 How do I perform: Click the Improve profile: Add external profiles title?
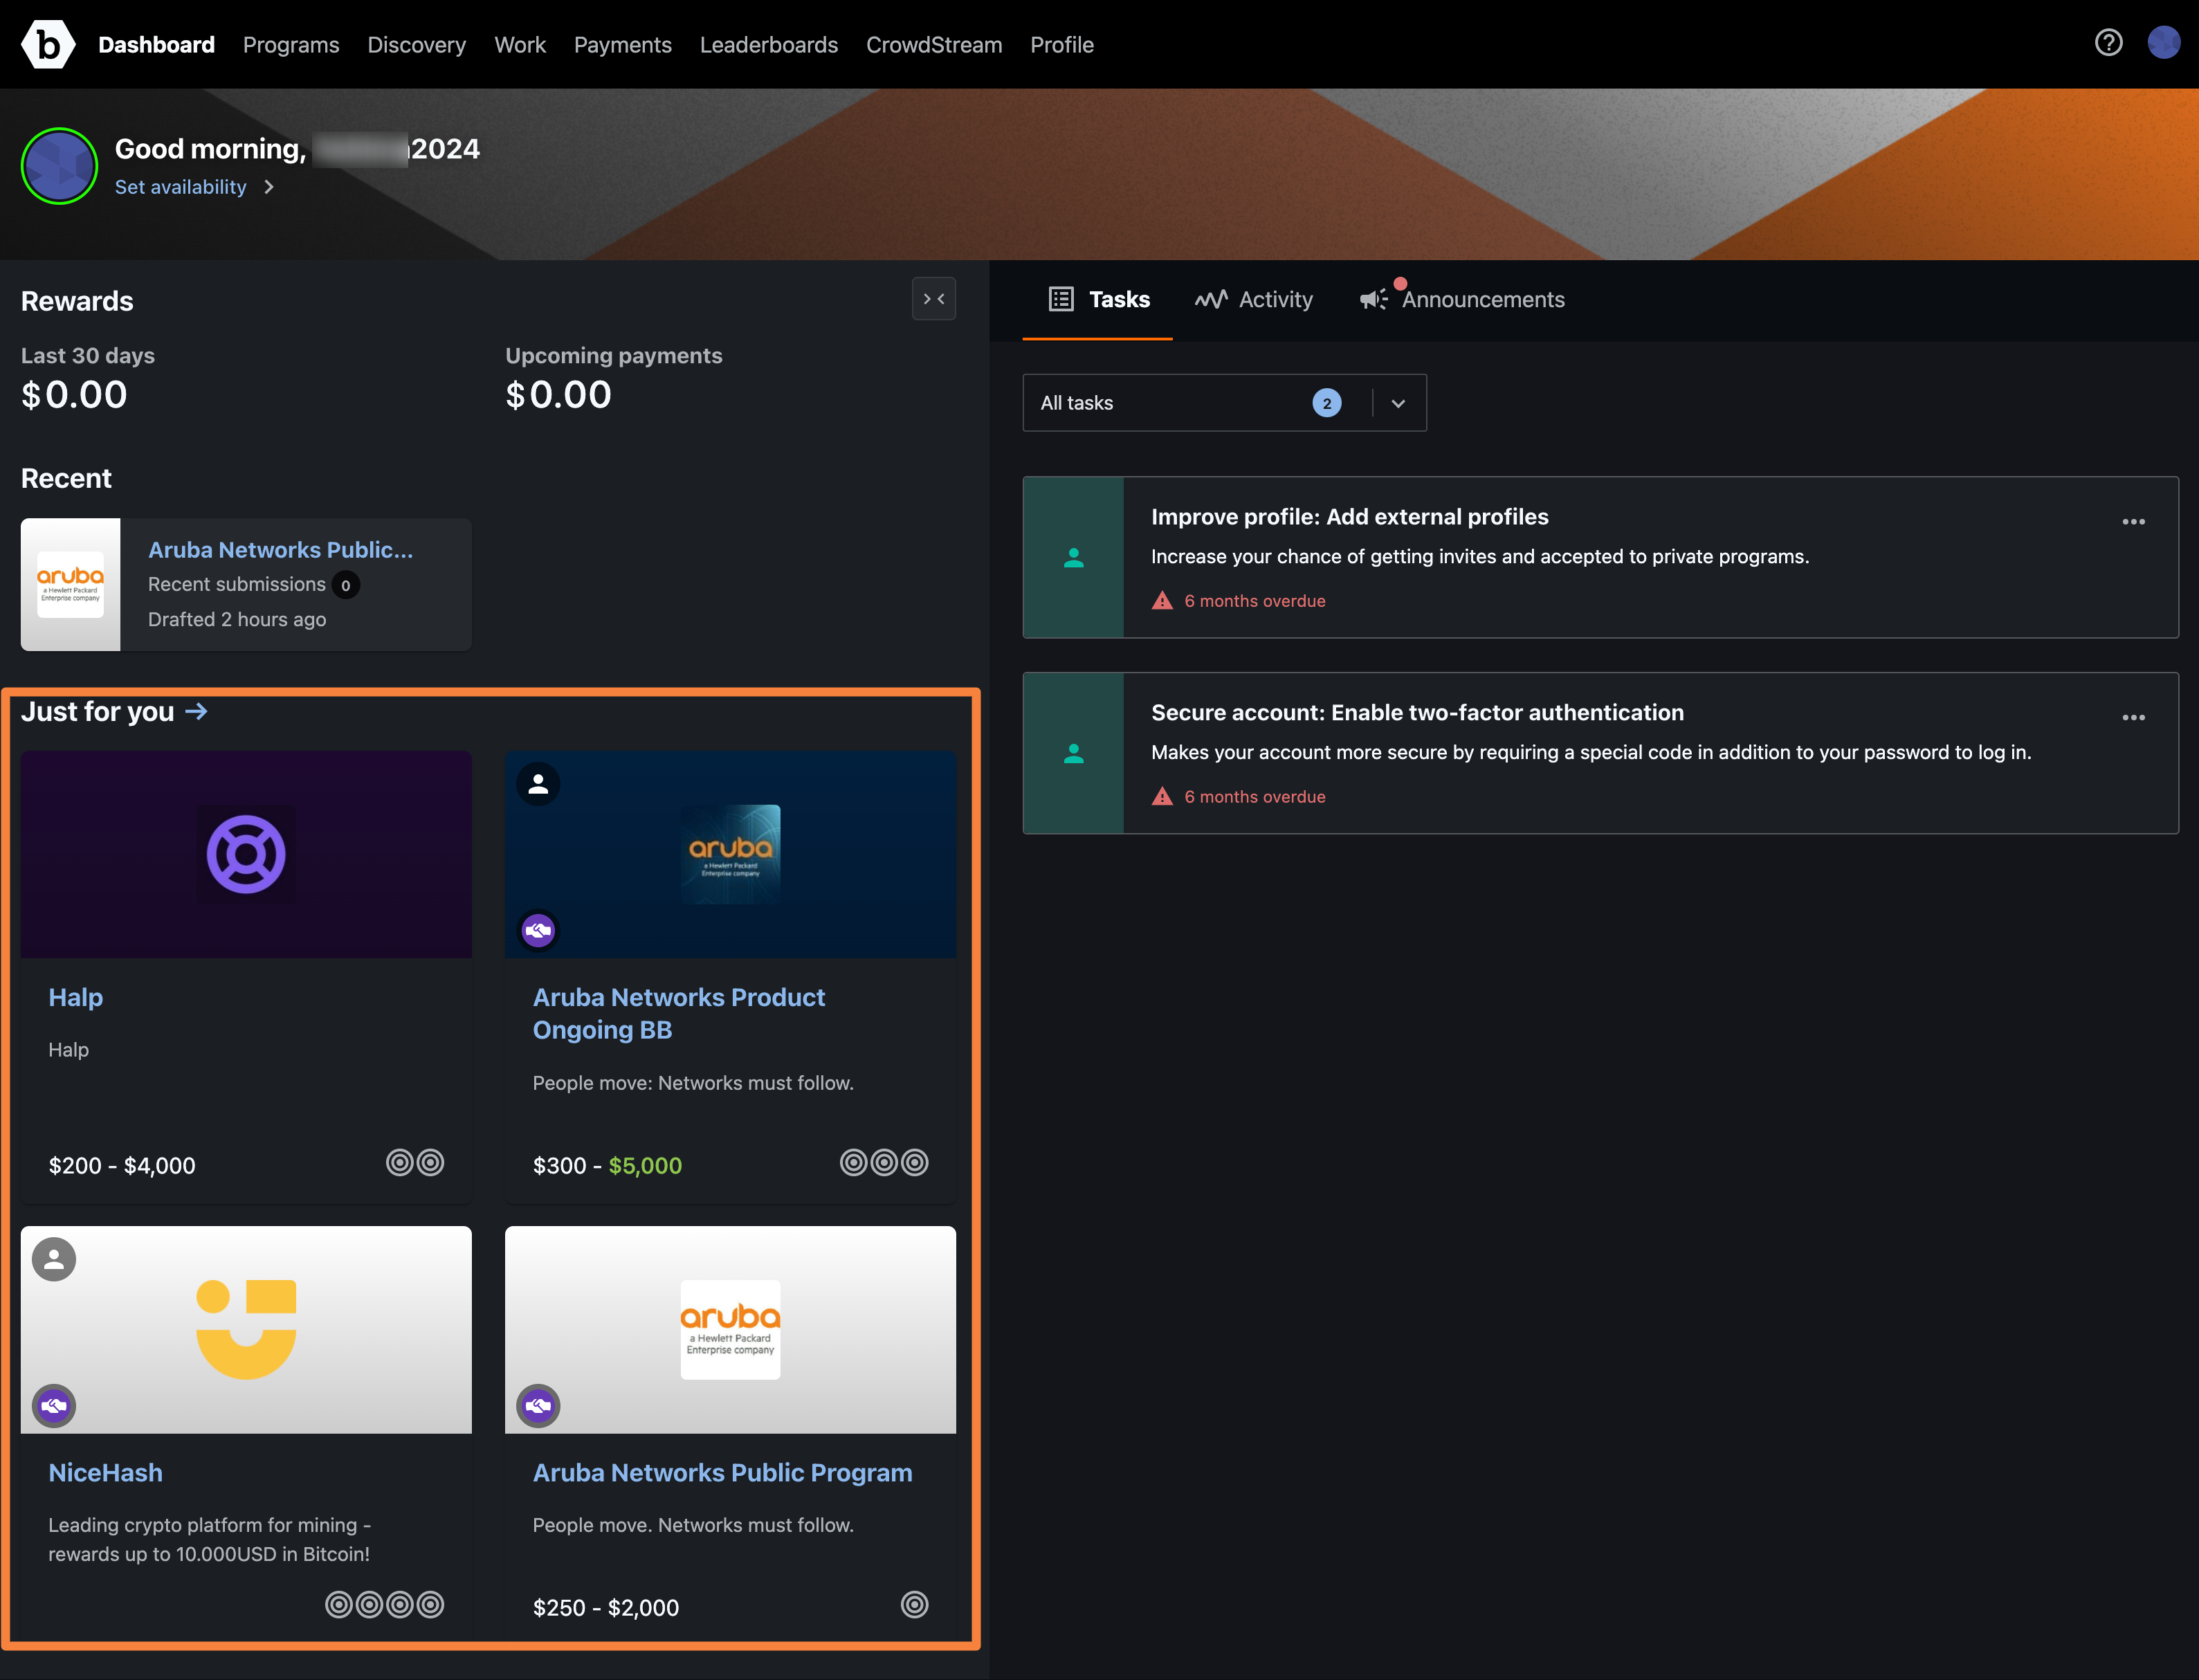click(x=1350, y=517)
